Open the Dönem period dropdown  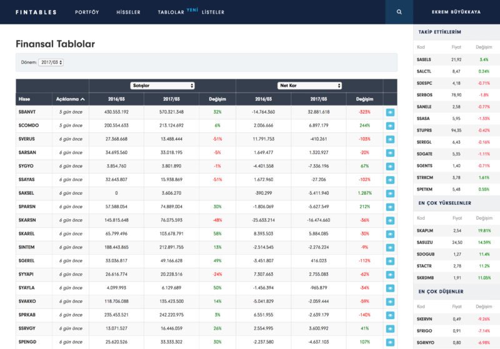tap(51, 62)
